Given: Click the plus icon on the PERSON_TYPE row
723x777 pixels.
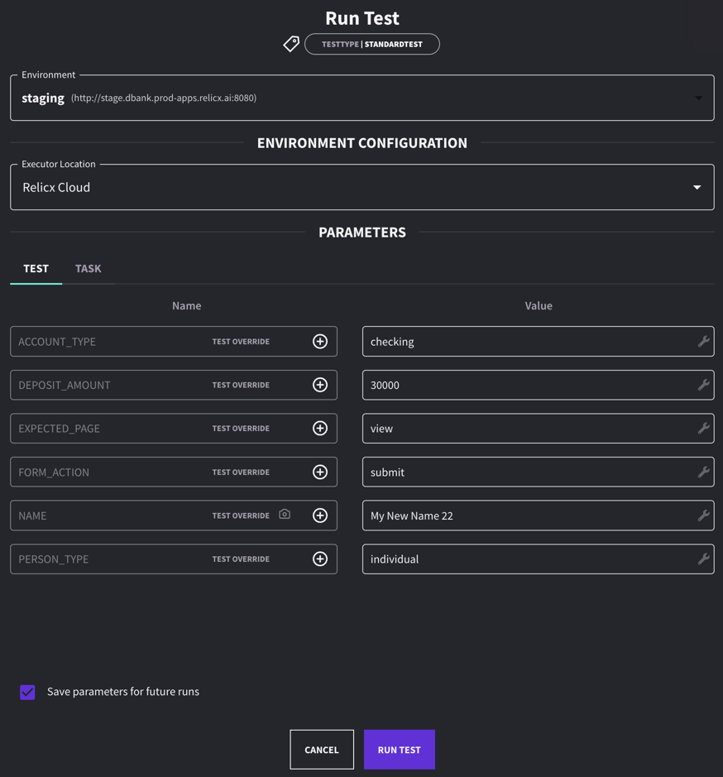Looking at the screenshot, I should (x=320, y=559).
